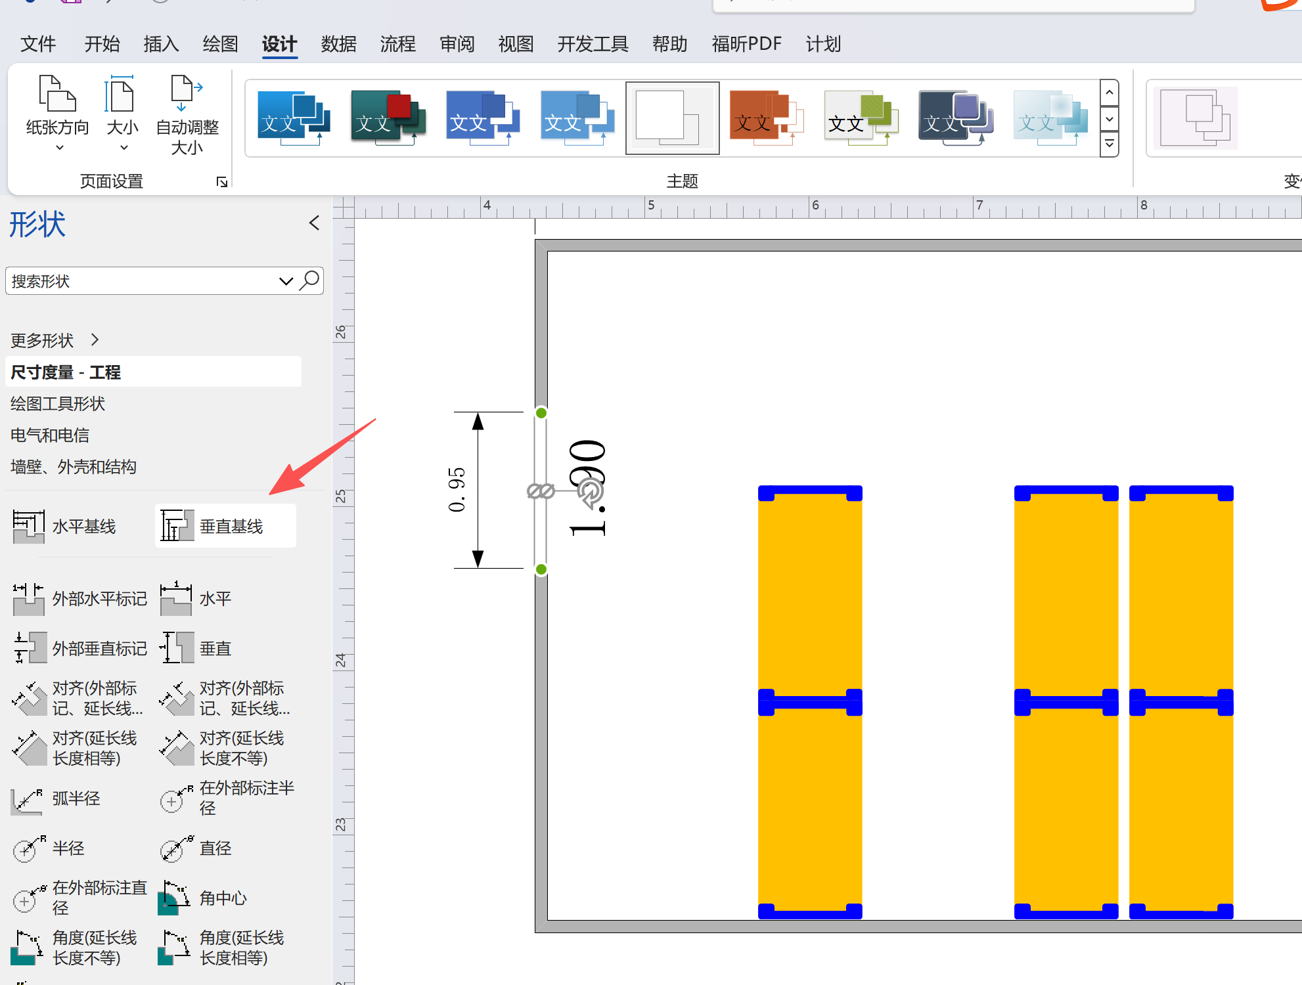Apply the dark green and red theme

click(x=388, y=118)
